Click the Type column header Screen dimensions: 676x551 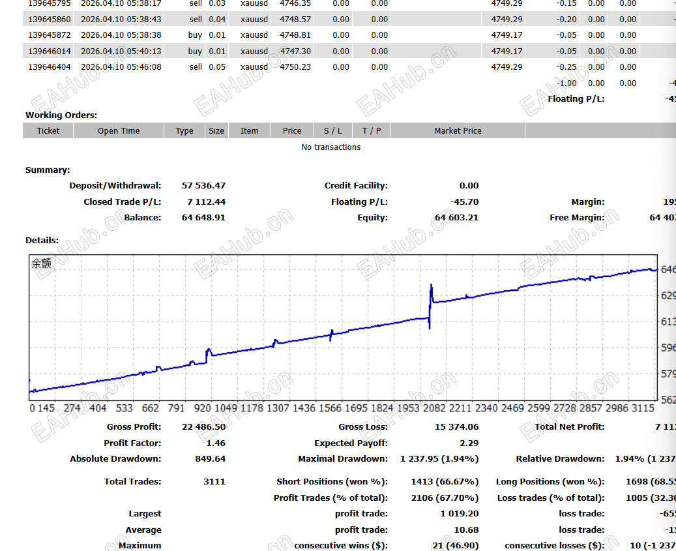click(184, 130)
